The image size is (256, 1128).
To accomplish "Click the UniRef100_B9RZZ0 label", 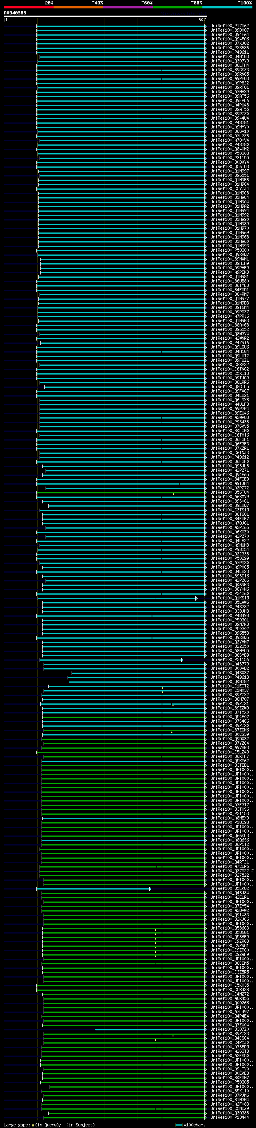I will tap(229, 114).
